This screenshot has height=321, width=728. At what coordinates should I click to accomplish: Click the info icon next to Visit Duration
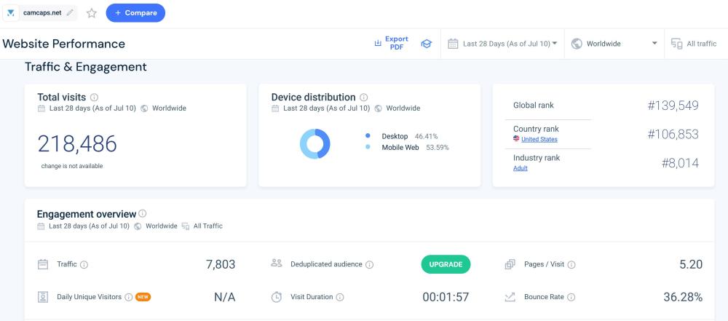point(340,297)
